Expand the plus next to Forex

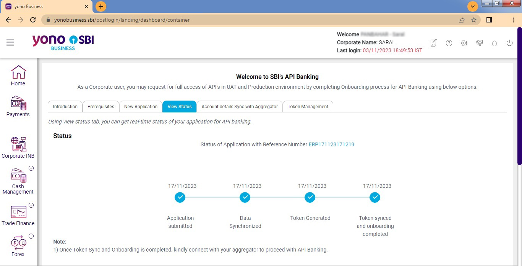(31, 236)
